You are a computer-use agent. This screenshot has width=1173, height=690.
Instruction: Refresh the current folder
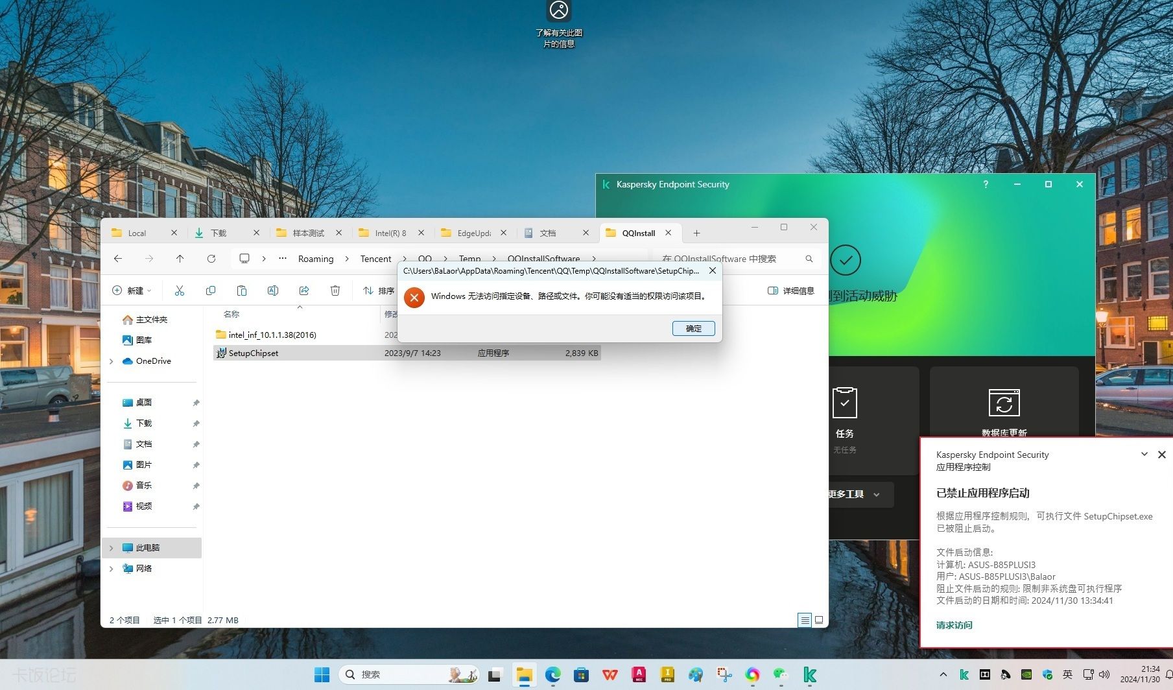tap(211, 258)
